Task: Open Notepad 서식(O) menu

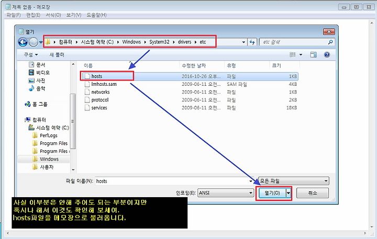Action: pos(53,15)
